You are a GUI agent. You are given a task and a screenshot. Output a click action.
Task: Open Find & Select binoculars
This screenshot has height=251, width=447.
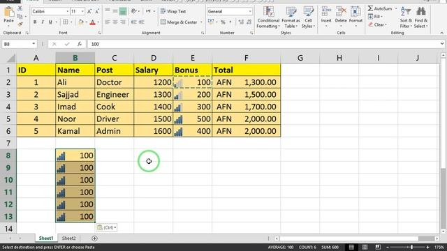click(420, 17)
